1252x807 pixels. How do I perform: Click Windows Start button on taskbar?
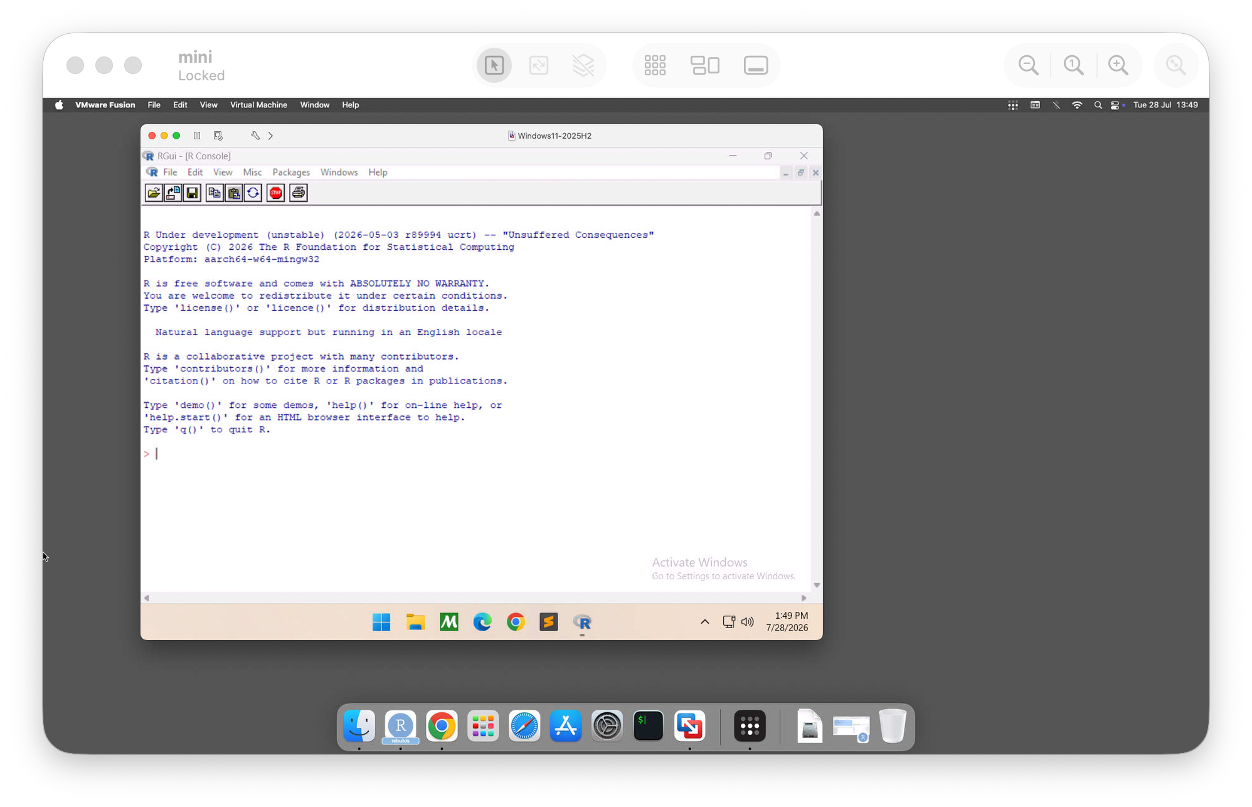click(381, 622)
